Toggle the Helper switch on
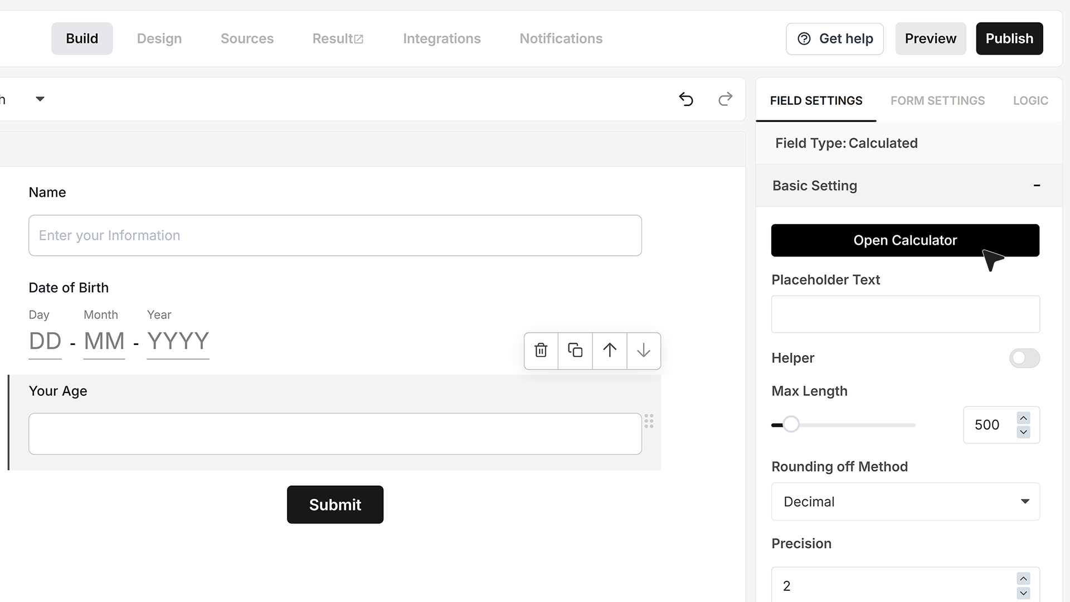 pyautogui.click(x=1024, y=358)
